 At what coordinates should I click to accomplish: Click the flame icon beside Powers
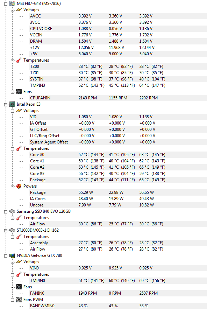tap(19, 186)
